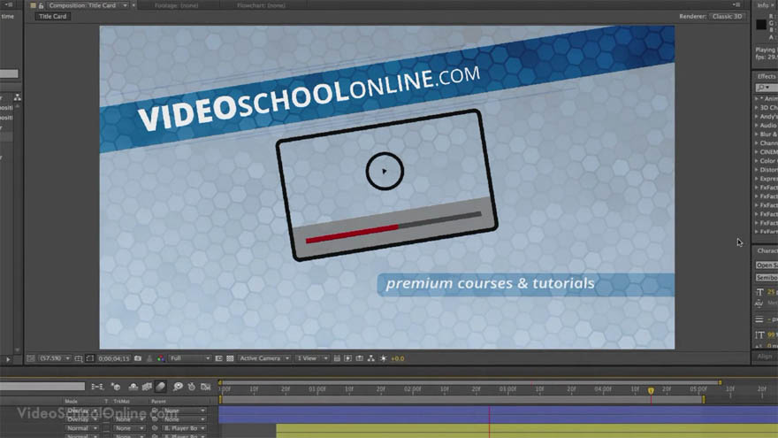Viewport: 778px width, 438px height.
Task: Toggle the fast previews icon
Action: coord(218,358)
